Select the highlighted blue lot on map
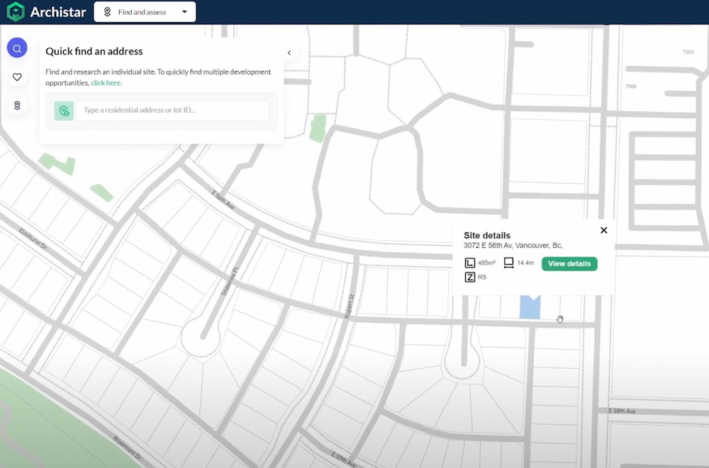Viewport: 709px width, 468px height. [530, 307]
